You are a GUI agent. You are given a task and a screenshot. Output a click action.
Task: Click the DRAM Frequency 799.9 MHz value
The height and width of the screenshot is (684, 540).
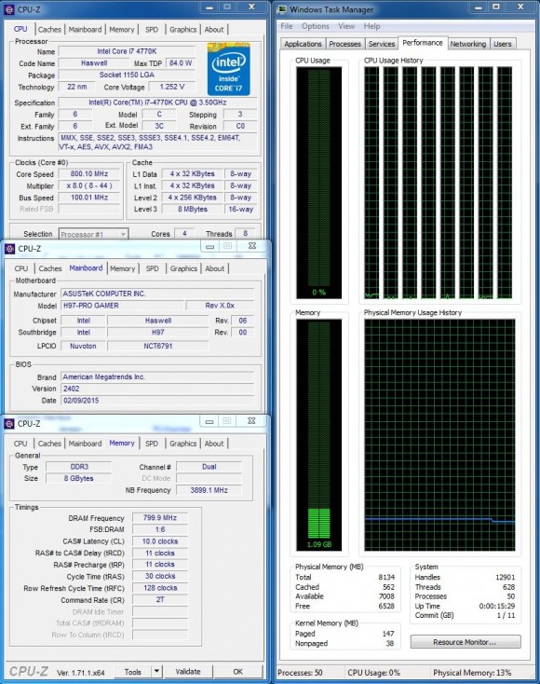[x=160, y=518]
